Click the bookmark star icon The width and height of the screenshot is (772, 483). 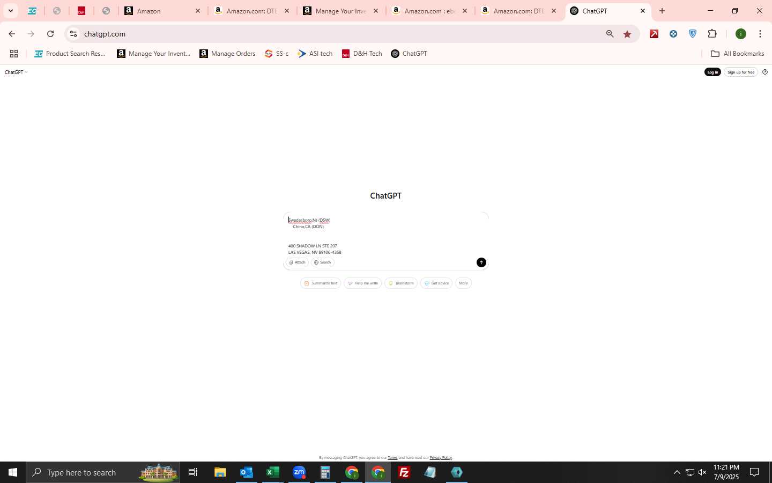click(627, 34)
